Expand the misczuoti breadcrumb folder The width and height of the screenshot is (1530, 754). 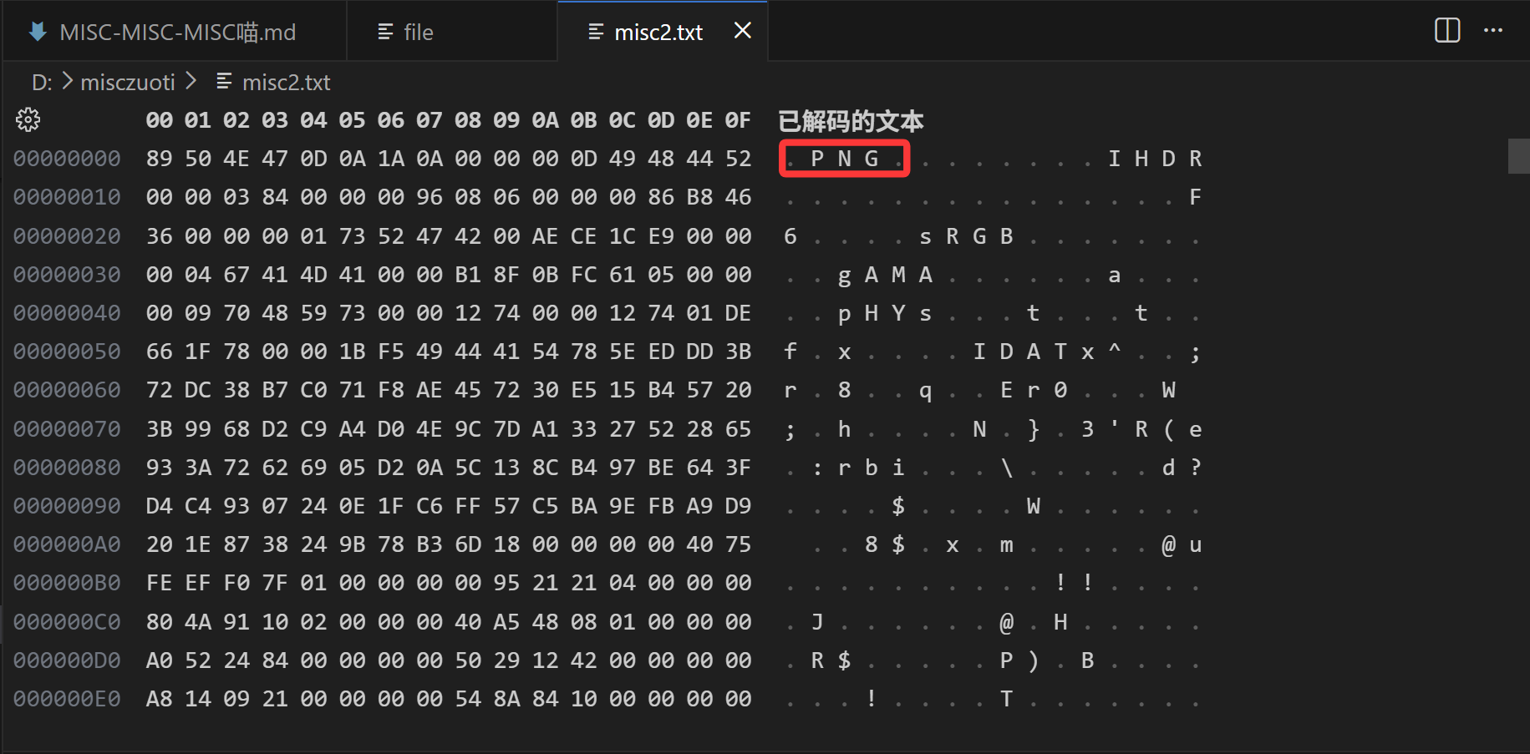[x=128, y=82]
